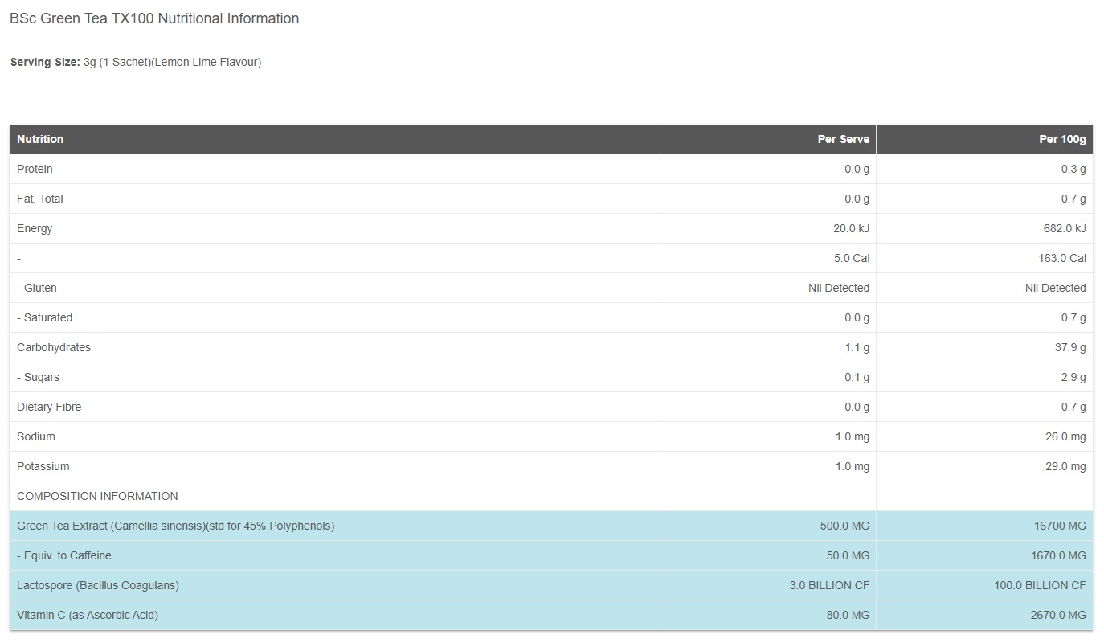Click the 163.0 Cal per 100g cell
1104x643 pixels.
(x=1061, y=258)
